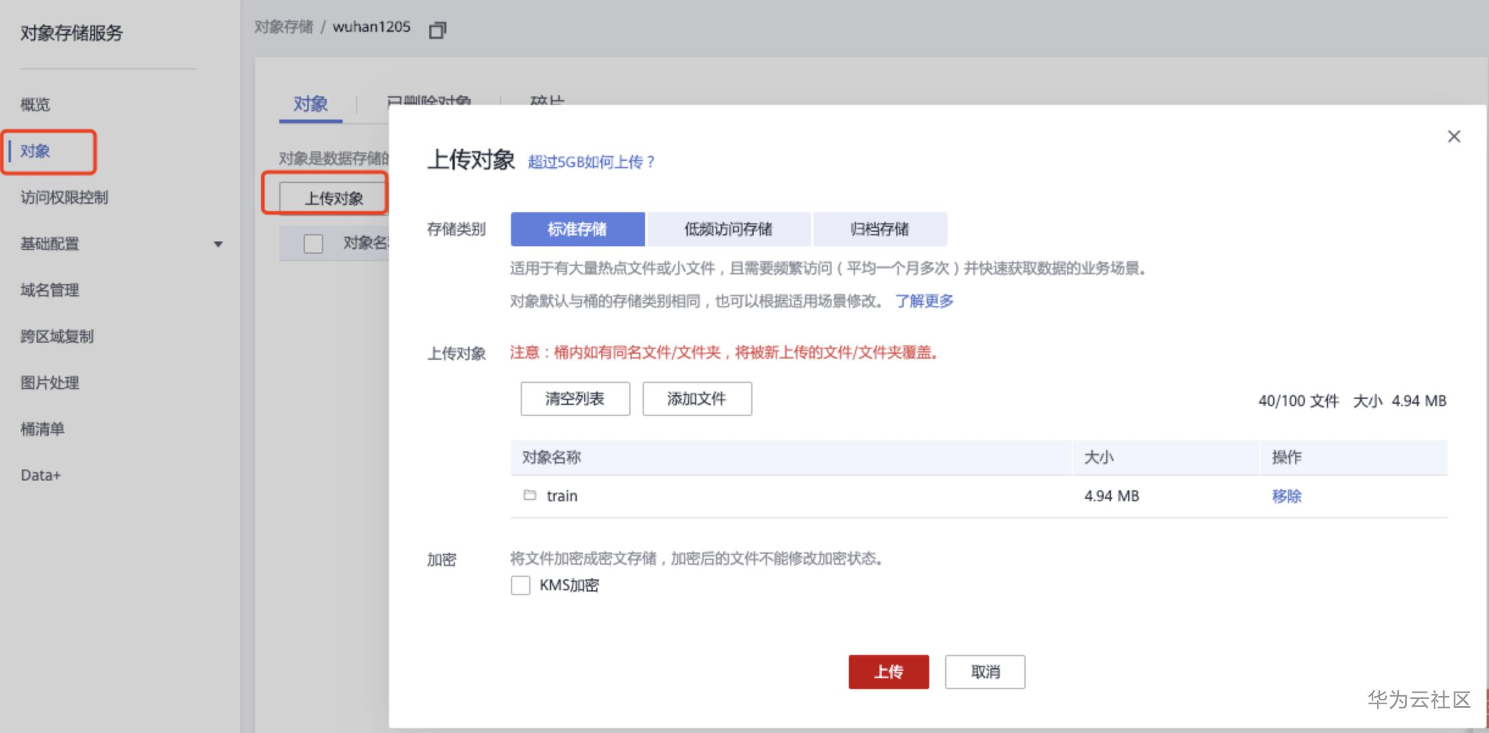Image resolution: width=1489 pixels, height=733 pixels.
Task: Close the upload dialog with the X
Action: click(x=1455, y=136)
